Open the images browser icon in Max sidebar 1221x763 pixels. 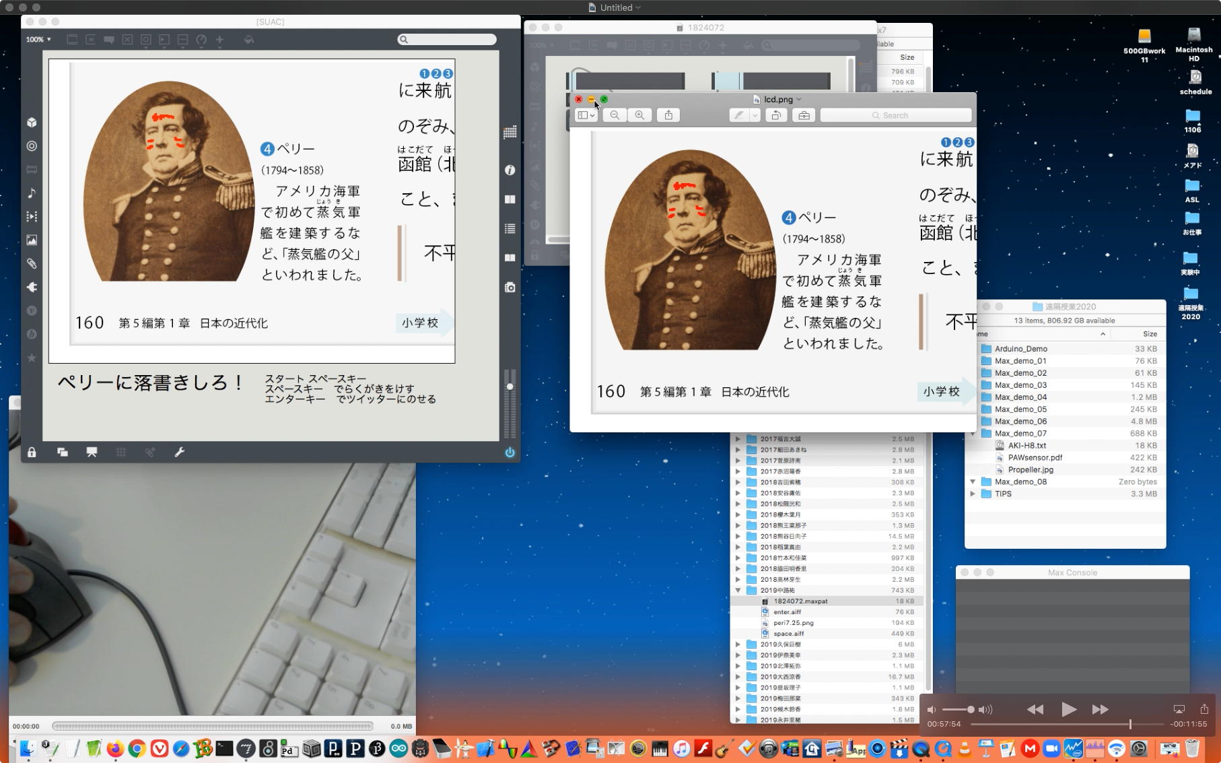(x=32, y=240)
